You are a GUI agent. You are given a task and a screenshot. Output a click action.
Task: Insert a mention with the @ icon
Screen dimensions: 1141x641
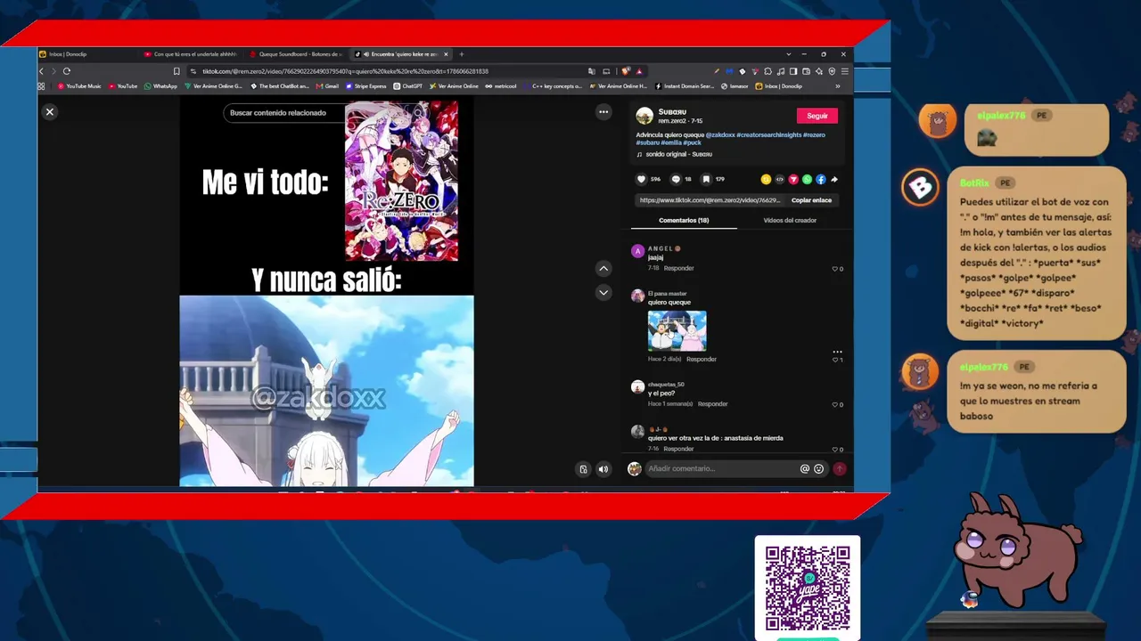pos(805,469)
